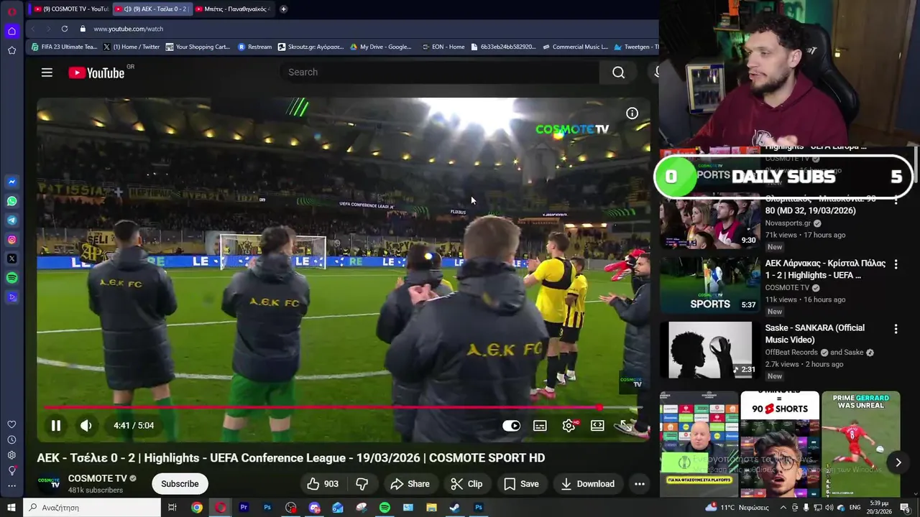Screen dimensions: 920x517
Task: Open Opera sidebar history clock
Action: pyautogui.click(x=11, y=439)
